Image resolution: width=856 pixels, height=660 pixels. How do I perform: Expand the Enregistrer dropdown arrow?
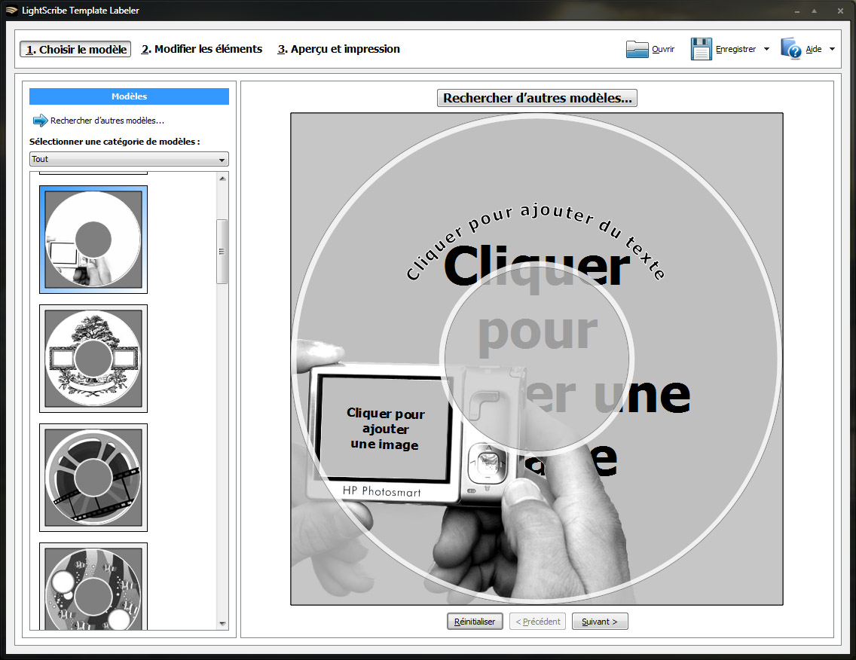pos(766,49)
